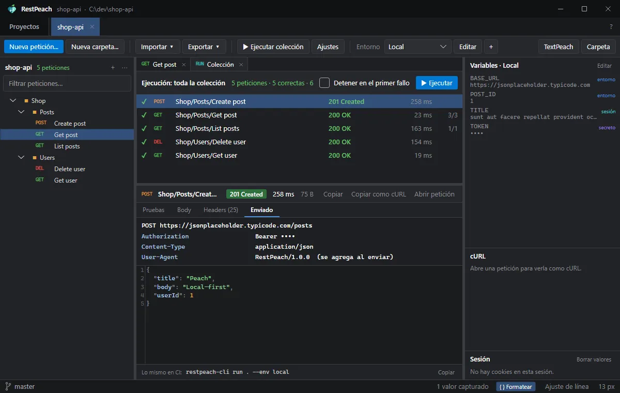The width and height of the screenshot is (620, 393).
Task: Run collection with Ejecutar colección button
Action: (273, 47)
